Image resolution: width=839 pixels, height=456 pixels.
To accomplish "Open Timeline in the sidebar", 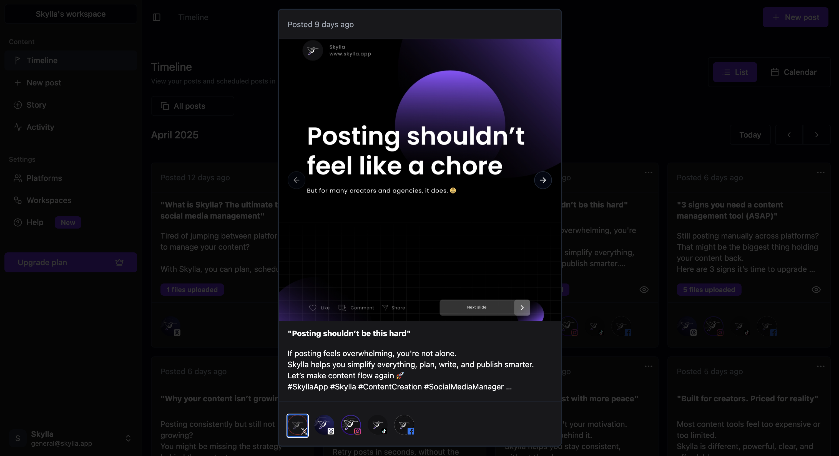I will pyautogui.click(x=71, y=60).
